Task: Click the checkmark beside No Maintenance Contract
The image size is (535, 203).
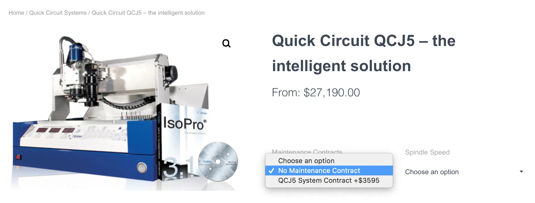Action: [271, 171]
